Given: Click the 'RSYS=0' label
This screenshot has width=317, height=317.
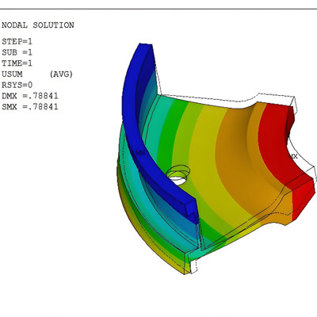Looking at the screenshot, I should (17, 85).
